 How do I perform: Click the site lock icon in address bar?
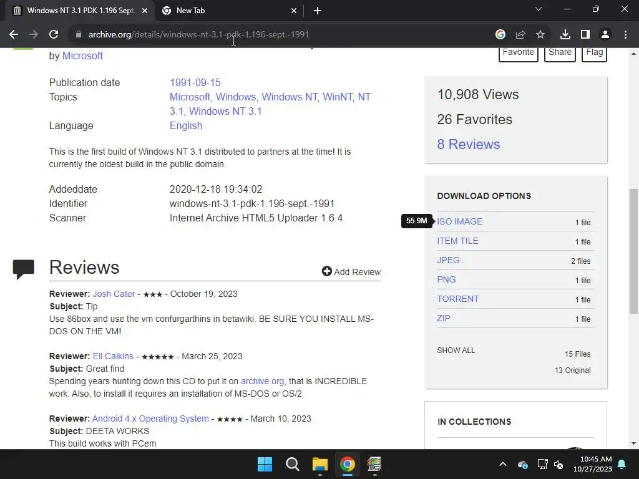click(79, 35)
